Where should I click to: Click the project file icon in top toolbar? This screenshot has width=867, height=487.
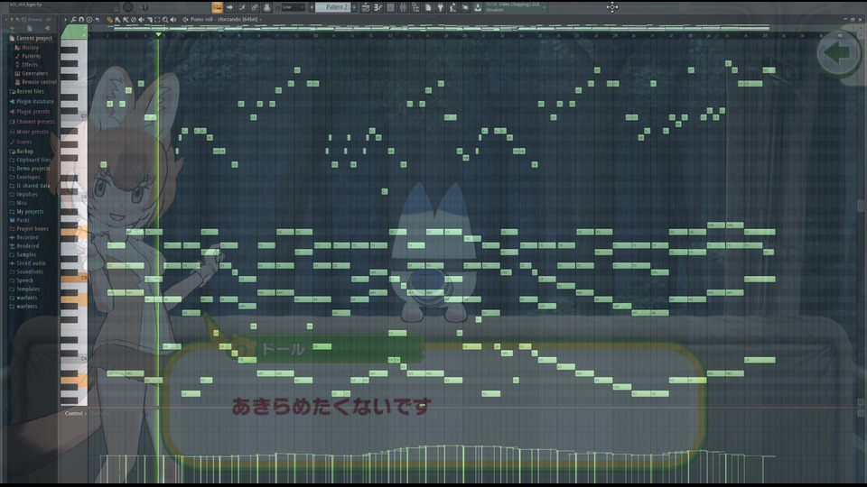428,7
